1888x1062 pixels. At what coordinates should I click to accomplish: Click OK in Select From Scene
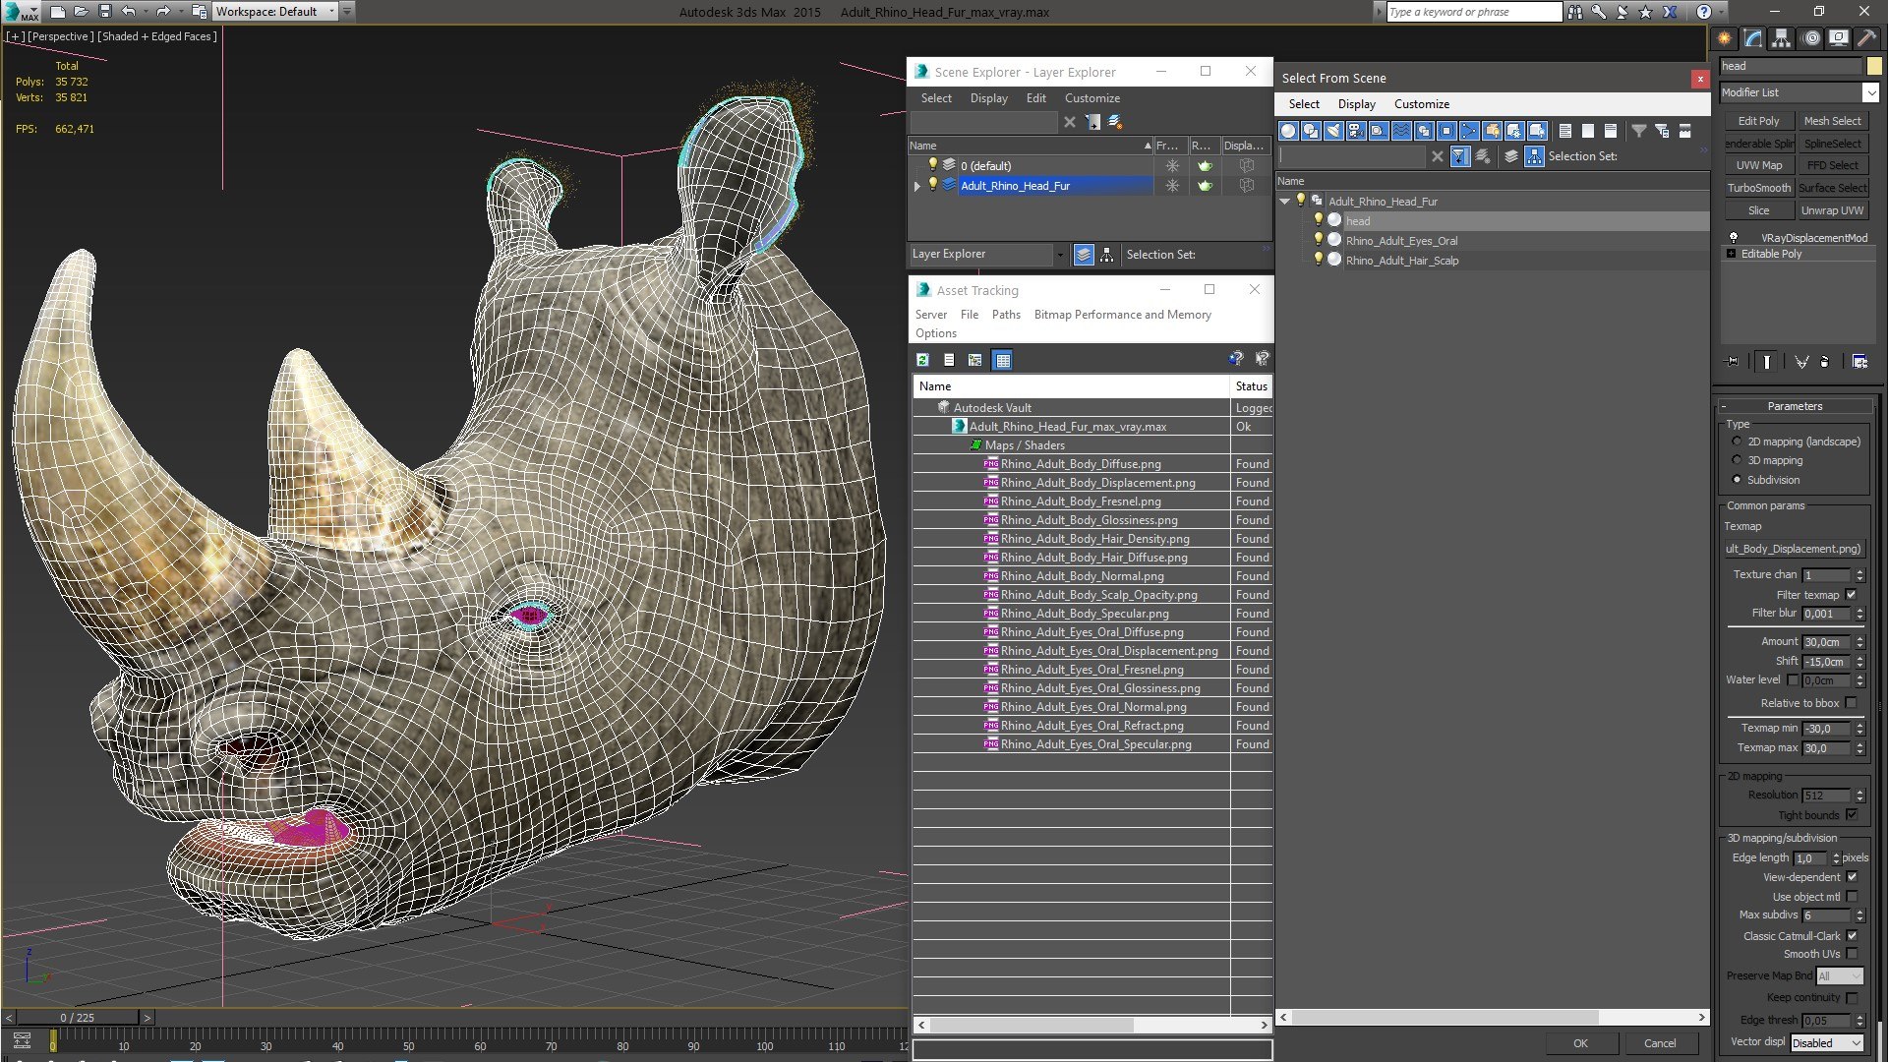1580,1043
